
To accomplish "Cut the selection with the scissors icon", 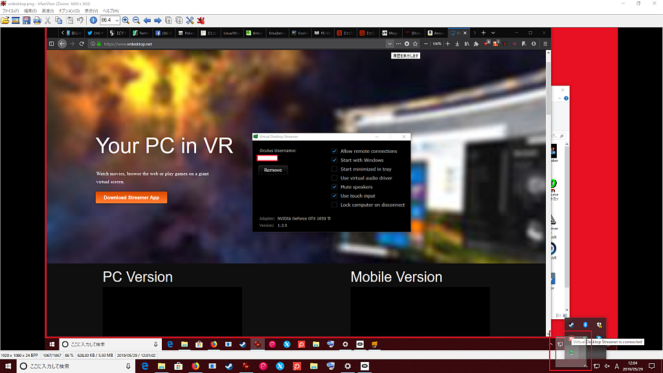I will (48, 20).
